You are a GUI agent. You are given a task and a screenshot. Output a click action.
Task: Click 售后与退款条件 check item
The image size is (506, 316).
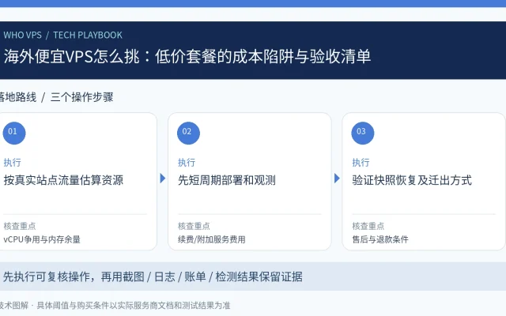point(380,239)
